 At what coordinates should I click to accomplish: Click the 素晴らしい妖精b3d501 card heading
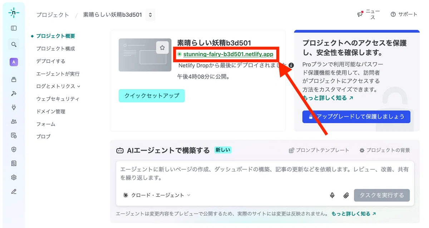(214, 43)
